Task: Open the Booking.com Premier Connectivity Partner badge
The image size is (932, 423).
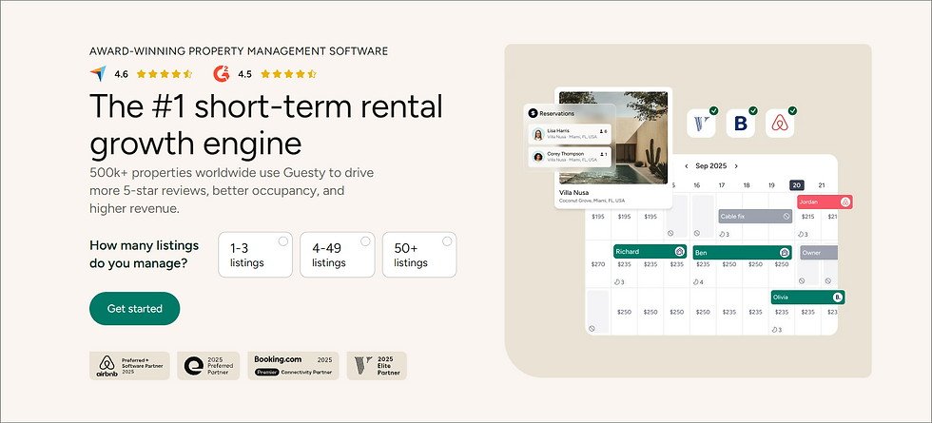Action: (x=294, y=366)
